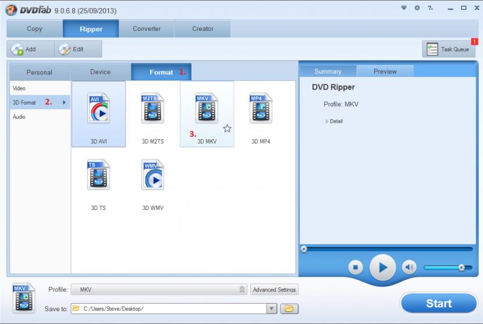
Task: Click the MKV profile icon beside Profile
Action: pyautogui.click(x=24, y=298)
